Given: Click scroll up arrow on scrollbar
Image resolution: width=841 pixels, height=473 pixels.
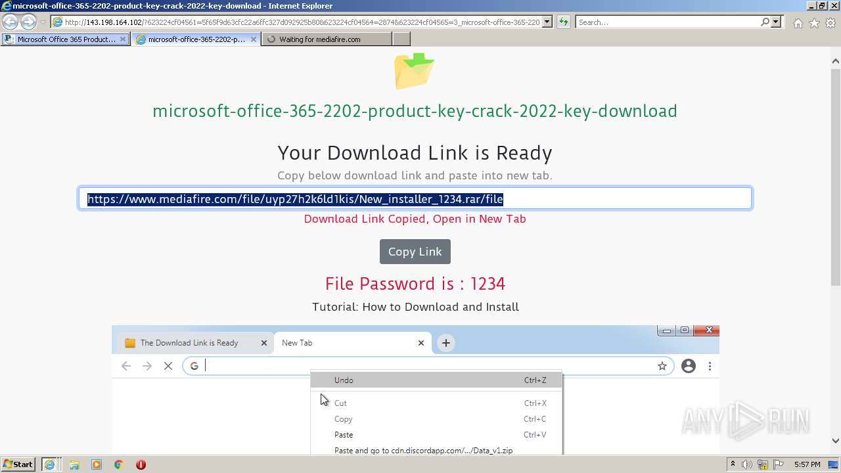Looking at the screenshot, I should click(x=836, y=61).
